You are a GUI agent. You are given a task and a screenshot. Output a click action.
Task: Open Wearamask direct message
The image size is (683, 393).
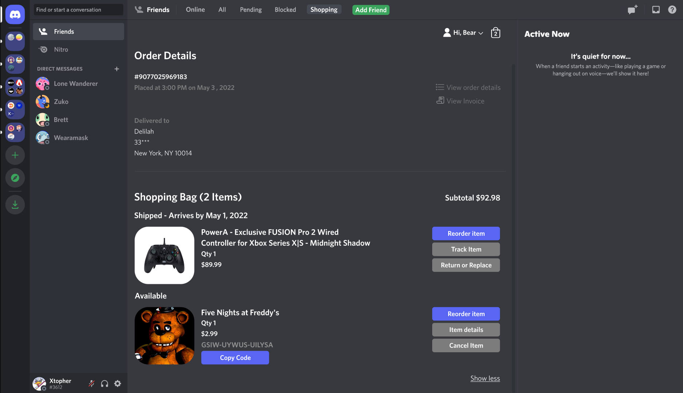[x=79, y=138]
